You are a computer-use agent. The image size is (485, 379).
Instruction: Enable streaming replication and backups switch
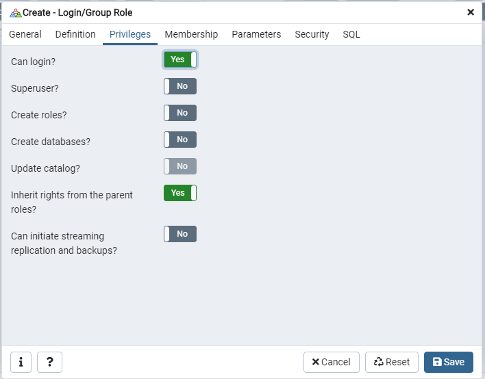click(180, 234)
